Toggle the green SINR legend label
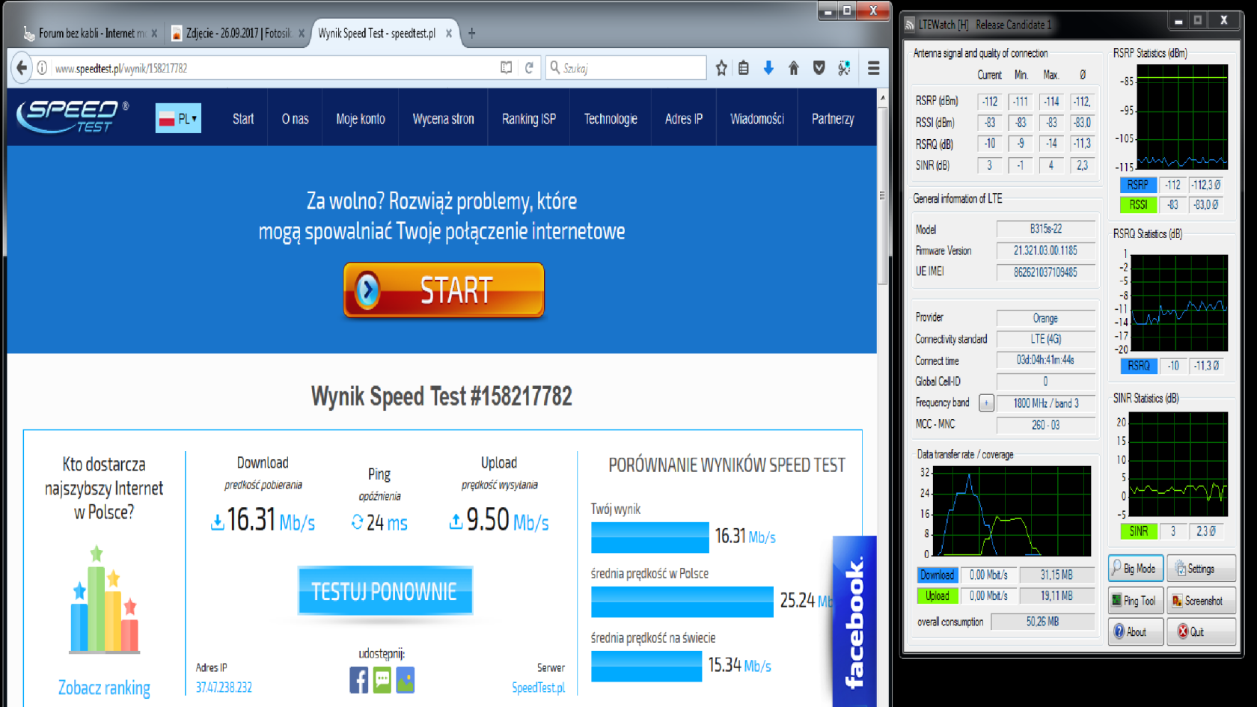Image resolution: width=1257 pixels, height=707 pixels. click(x=1138, y=531)
